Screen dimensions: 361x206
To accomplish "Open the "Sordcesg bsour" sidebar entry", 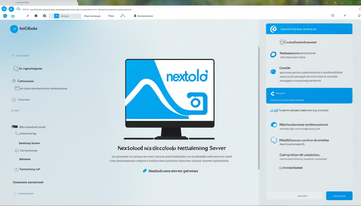I will [x=29, y=143].
